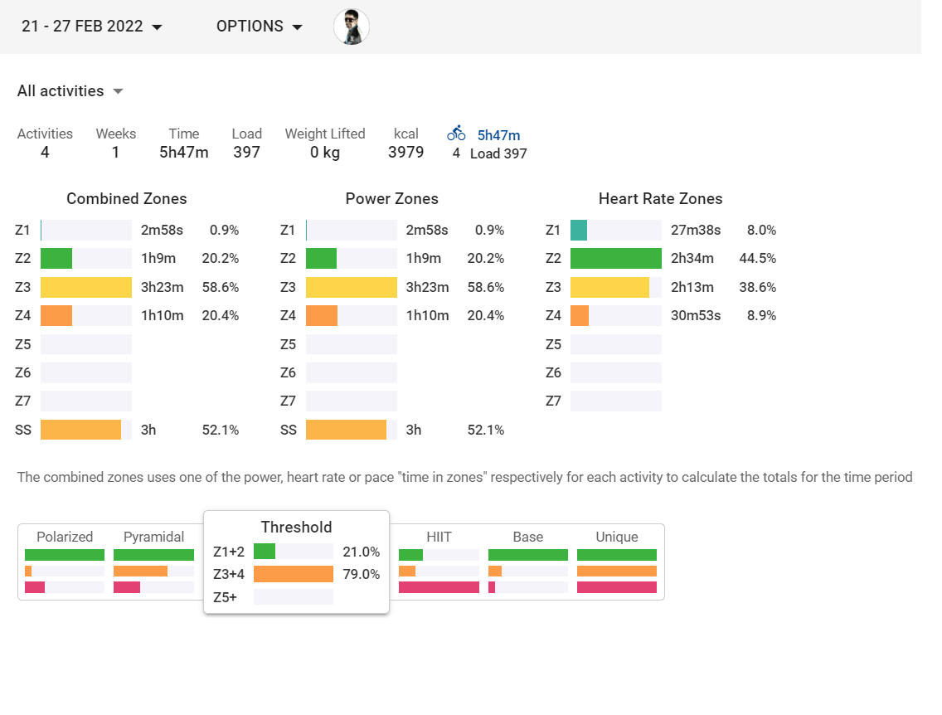Open the All activities filter dropdown

click(x=70, y=91)
